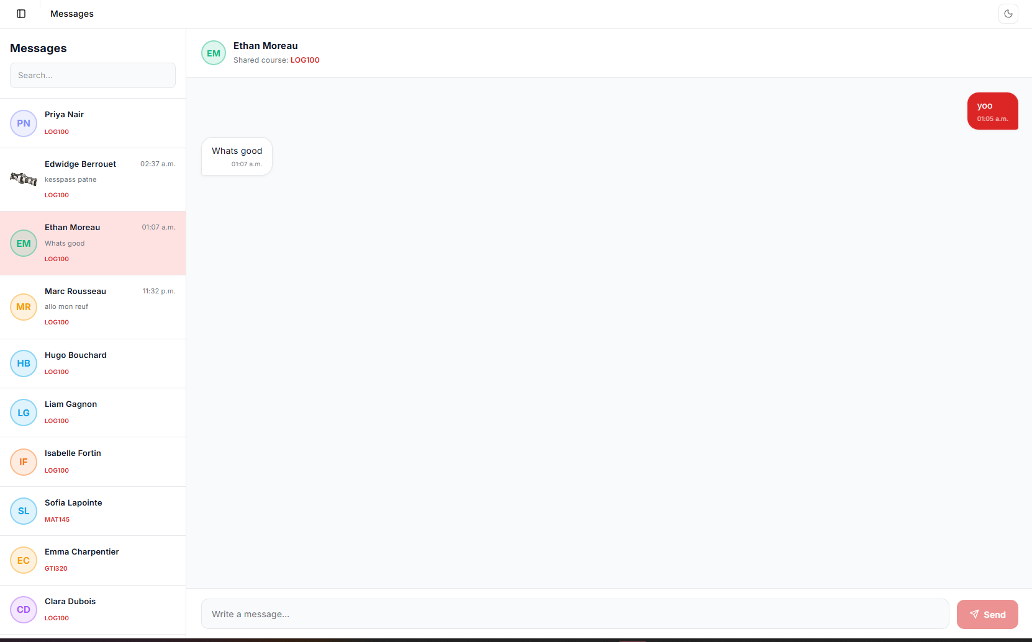Click the Send button

987,614
